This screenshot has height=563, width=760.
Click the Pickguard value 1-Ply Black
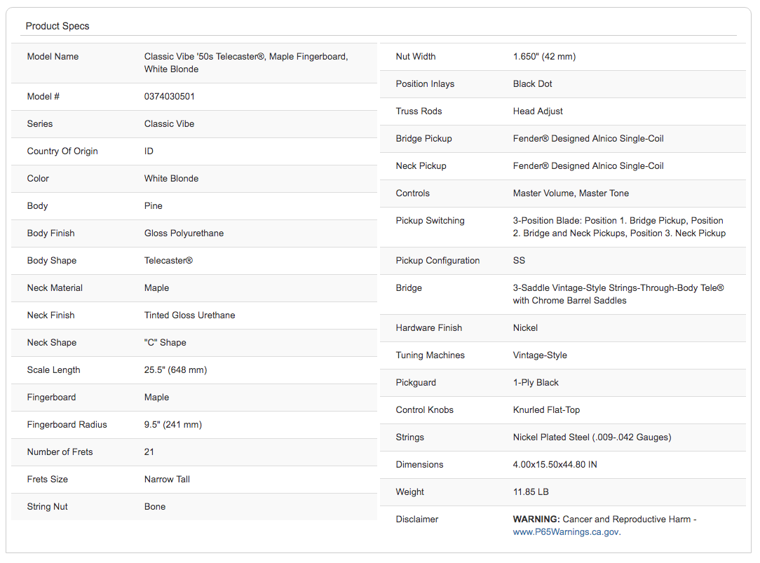[x=536, y=383]
